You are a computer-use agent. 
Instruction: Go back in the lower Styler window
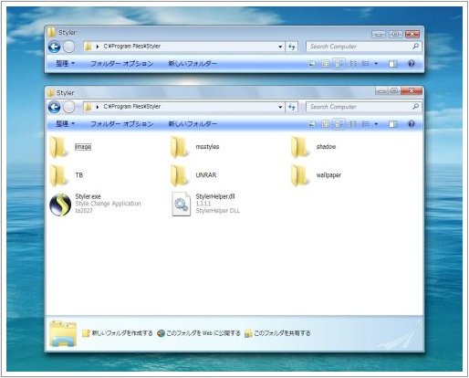pyautogui.click(x=55, y=107)
